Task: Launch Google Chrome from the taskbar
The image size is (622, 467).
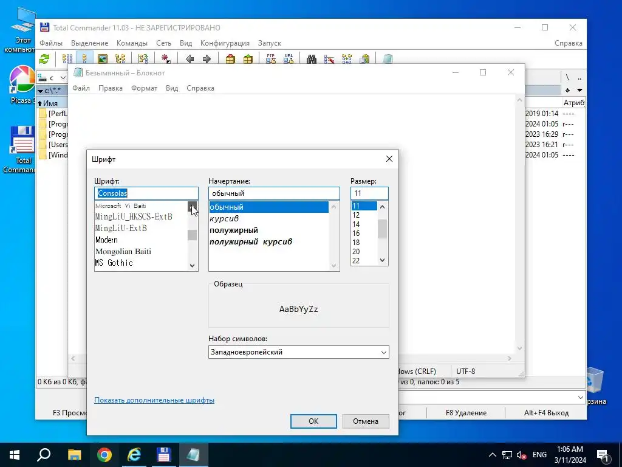Action: pos(104,455)
